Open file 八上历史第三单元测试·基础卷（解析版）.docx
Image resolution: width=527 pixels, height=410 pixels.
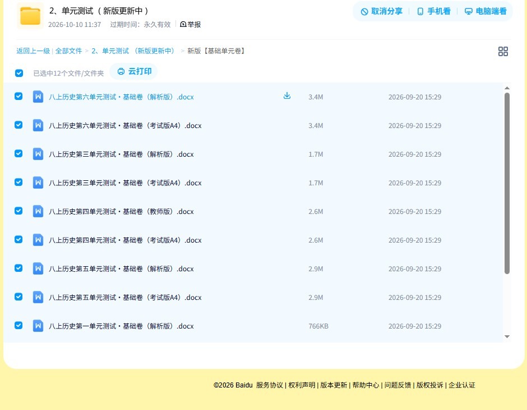click(121, 154)
